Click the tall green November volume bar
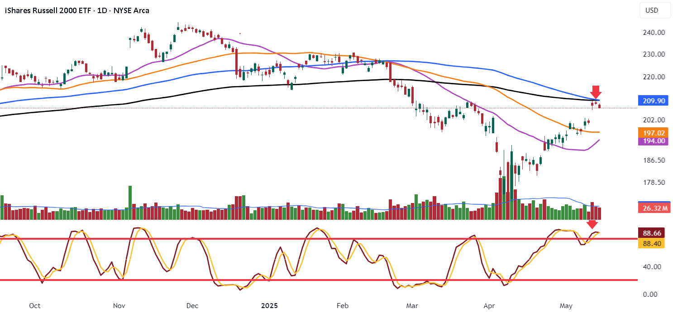 [x=130, y=203]
